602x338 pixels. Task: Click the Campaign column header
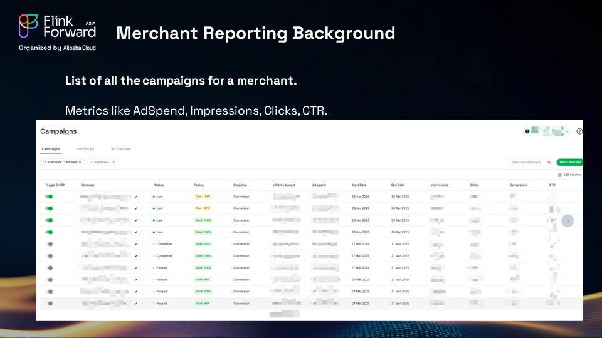[x=88, y=185]
